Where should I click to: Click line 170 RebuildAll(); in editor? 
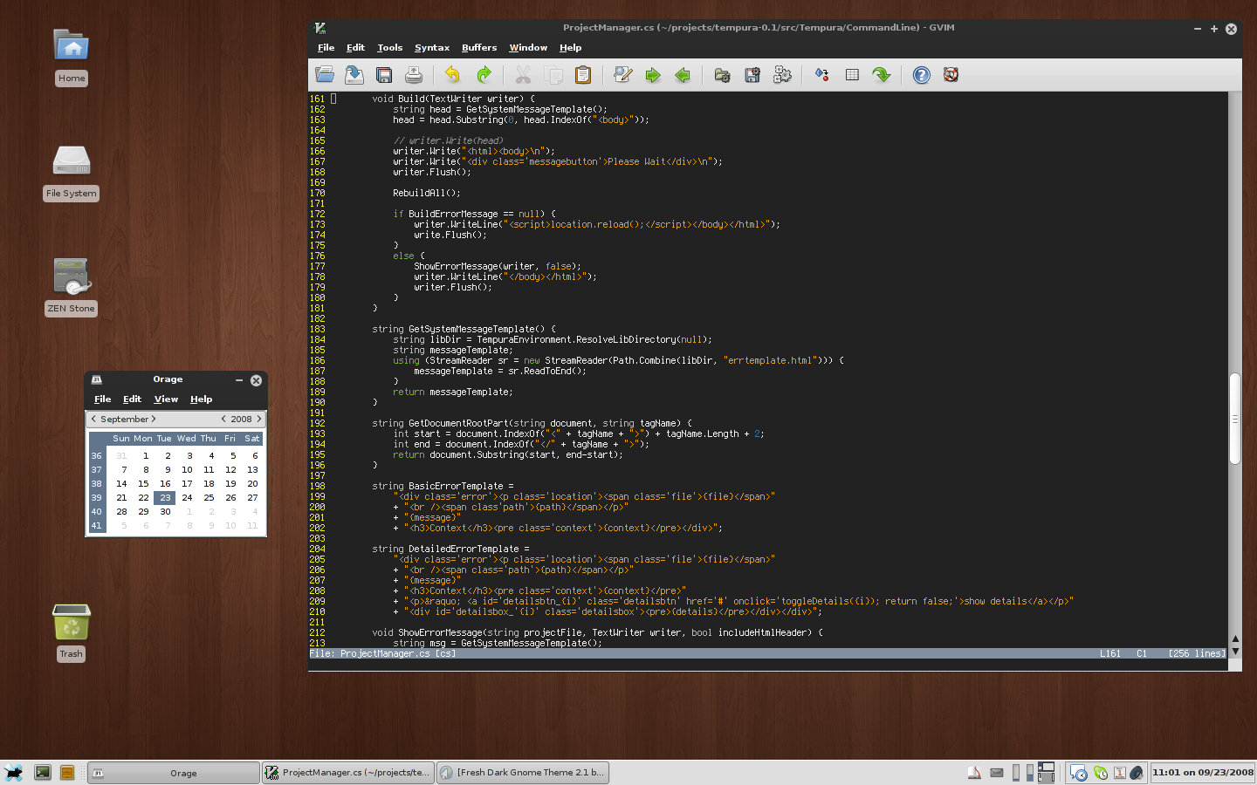(426, 194)
